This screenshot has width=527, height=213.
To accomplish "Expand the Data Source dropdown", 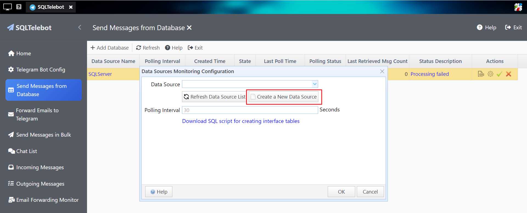I will [315, 84].
